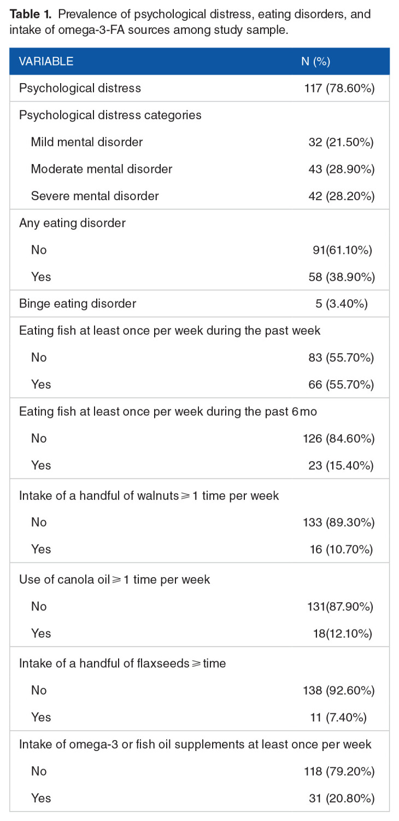
Task: Click the Severe mental disorder label
Action: [x=95, y=195]
